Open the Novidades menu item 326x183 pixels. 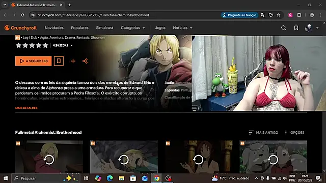[54, 28]
